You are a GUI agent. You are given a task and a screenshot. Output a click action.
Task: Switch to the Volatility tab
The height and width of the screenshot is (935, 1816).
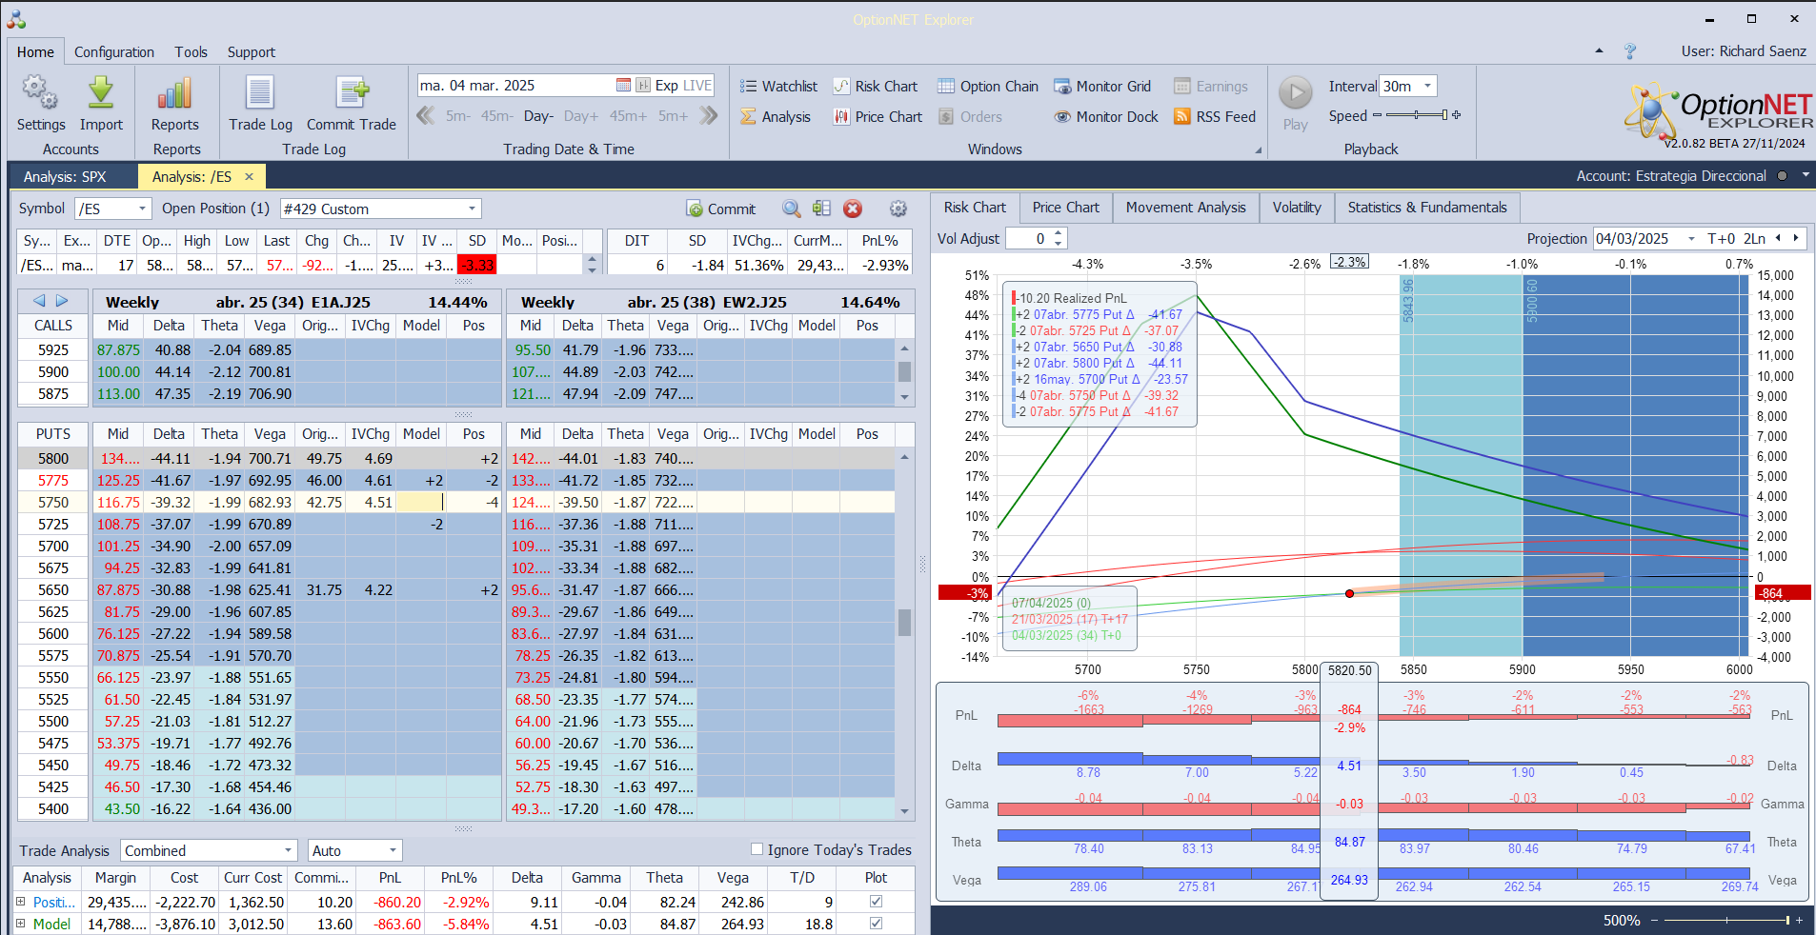point(1297,207)
